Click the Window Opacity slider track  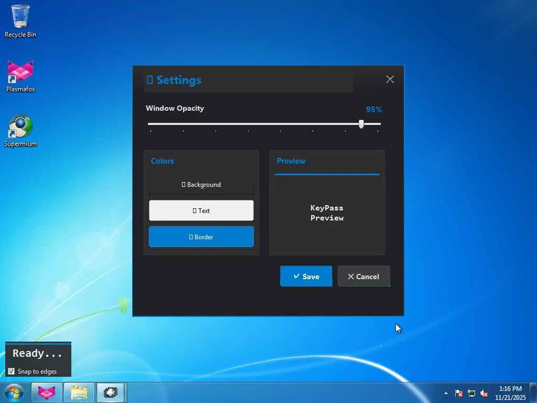point(264,124)
